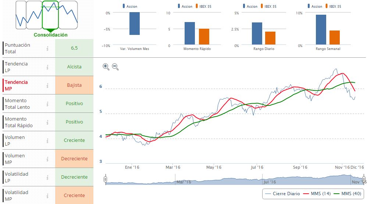The height and width of the screenshot is (204, 367).
Task: Click Decreciente value for Volumen MP
Action: coord(74,159)
